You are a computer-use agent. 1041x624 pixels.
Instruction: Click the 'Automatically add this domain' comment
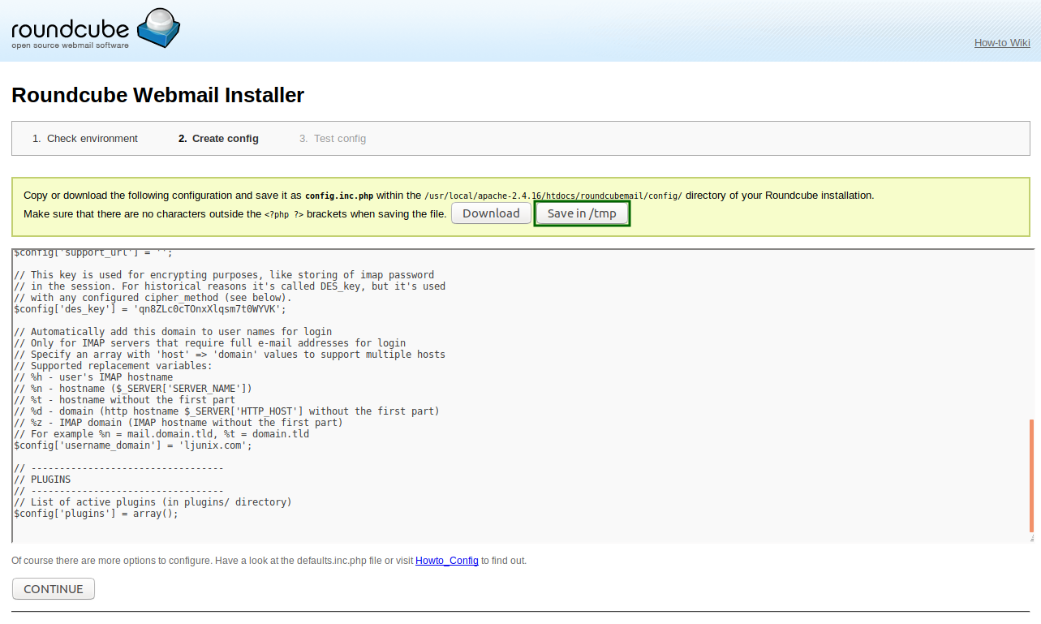pyautogui.click(x=173, y=332)
